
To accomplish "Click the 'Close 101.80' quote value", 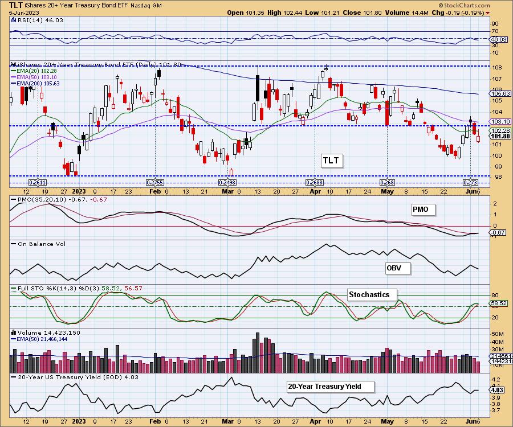I will point(362,13).
